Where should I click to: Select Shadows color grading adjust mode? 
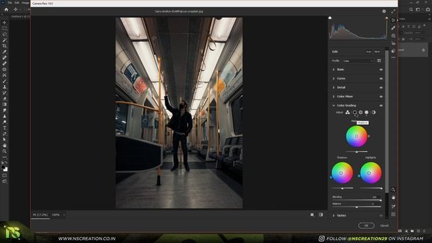[355, 113]
